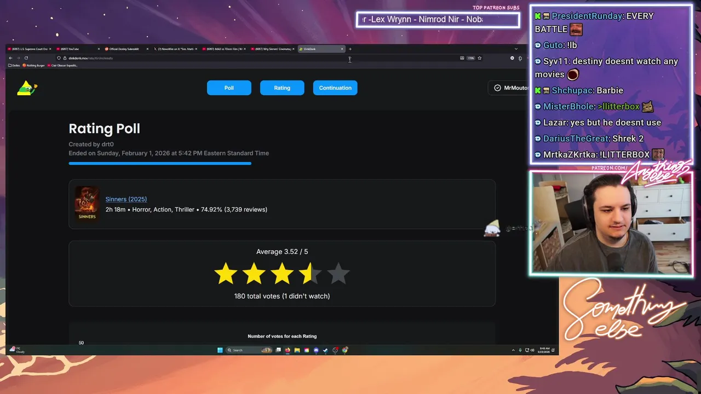The image size is (701, 394).
Task: Click the taskbar clock and date
Action: click(x=544, y=350)
